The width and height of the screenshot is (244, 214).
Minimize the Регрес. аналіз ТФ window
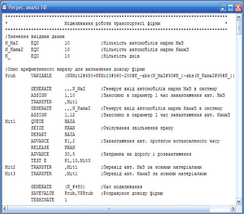[x=223, y=7]
